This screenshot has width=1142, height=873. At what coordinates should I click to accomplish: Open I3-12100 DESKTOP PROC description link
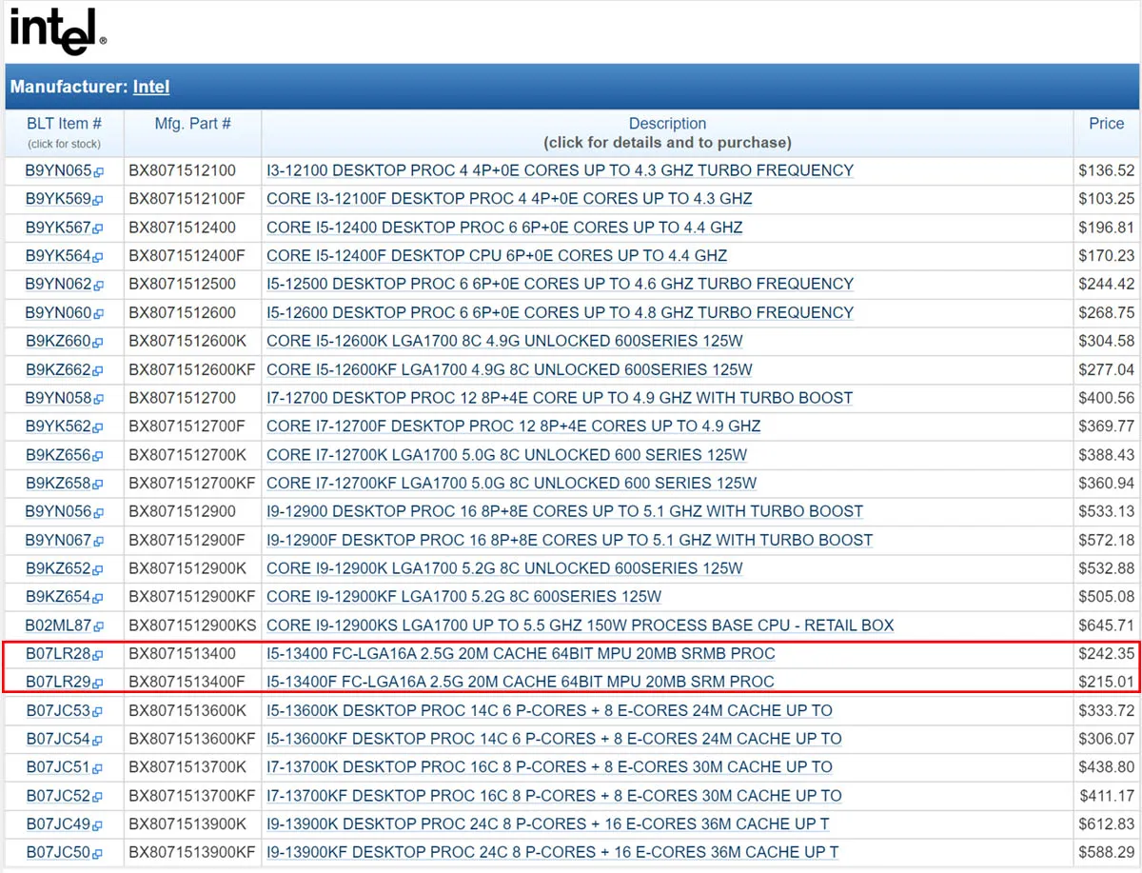tap(561, 170)
